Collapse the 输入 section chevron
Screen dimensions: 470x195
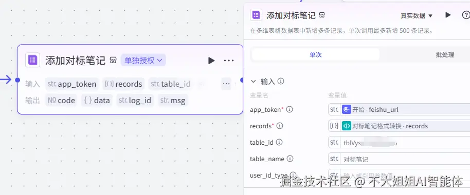(254, 81)
